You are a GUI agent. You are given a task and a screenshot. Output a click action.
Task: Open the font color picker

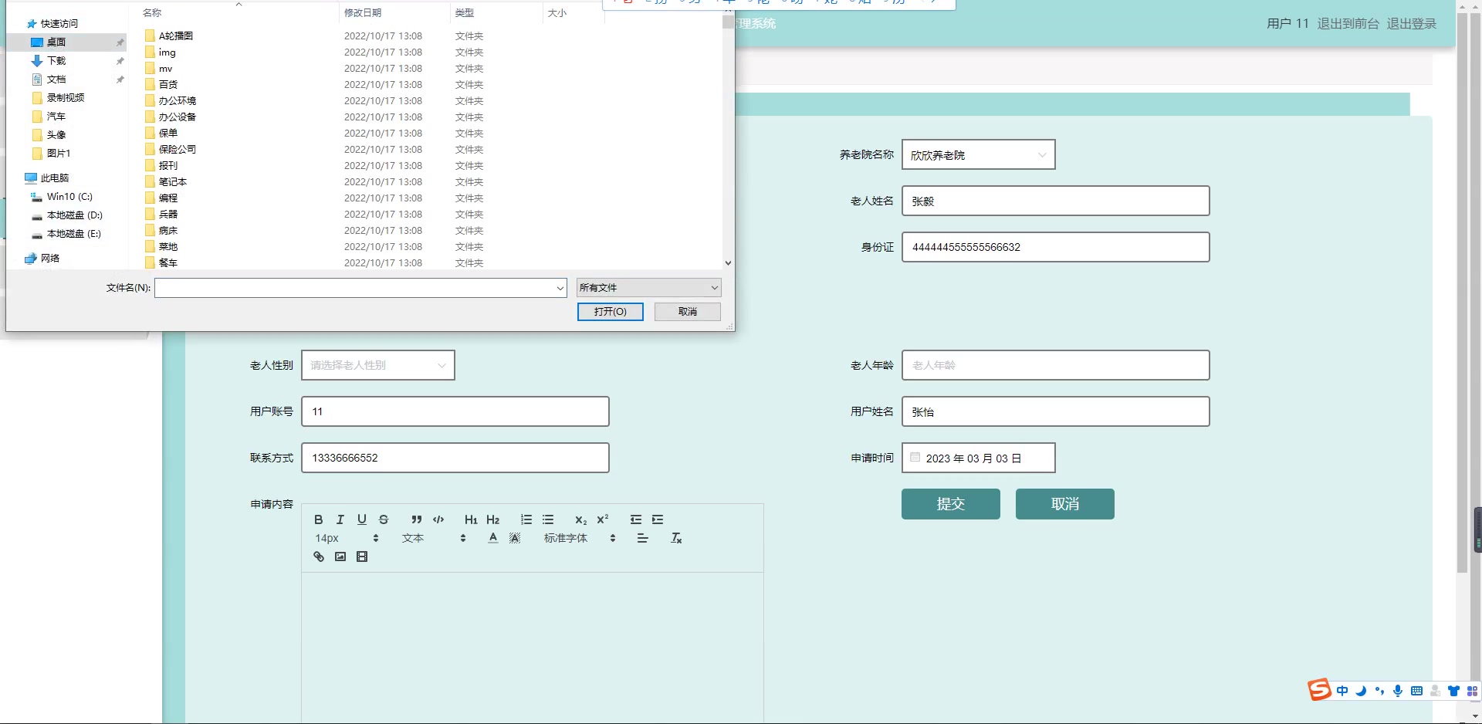coord(492,538)
